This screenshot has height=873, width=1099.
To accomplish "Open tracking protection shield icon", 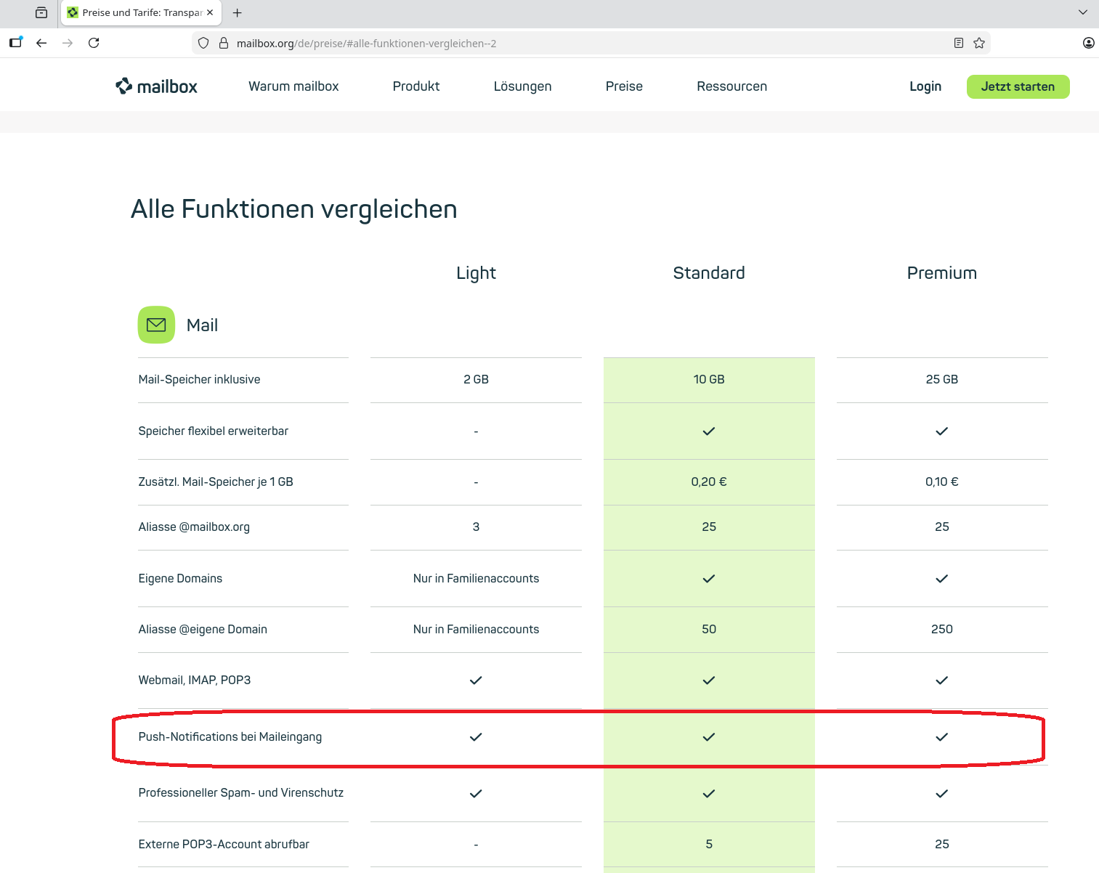I will [x=203, y=43].
